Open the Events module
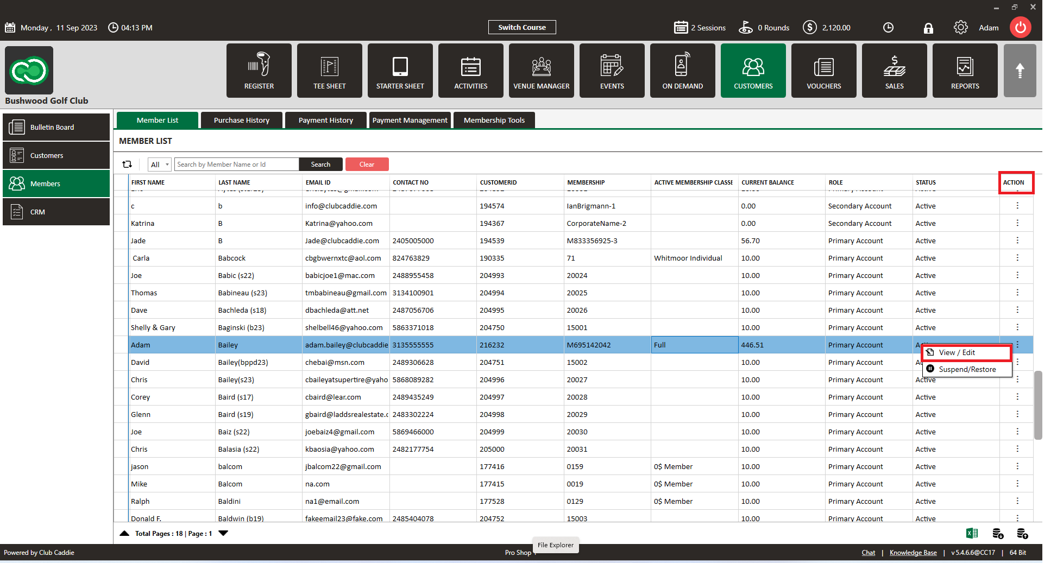Image resolution: width=1057 pixels, height=563 pixels. click(x=612, y=71)
